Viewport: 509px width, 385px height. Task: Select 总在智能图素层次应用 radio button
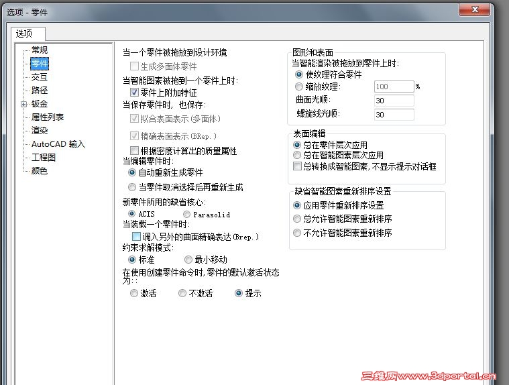[x=297, y=155]
